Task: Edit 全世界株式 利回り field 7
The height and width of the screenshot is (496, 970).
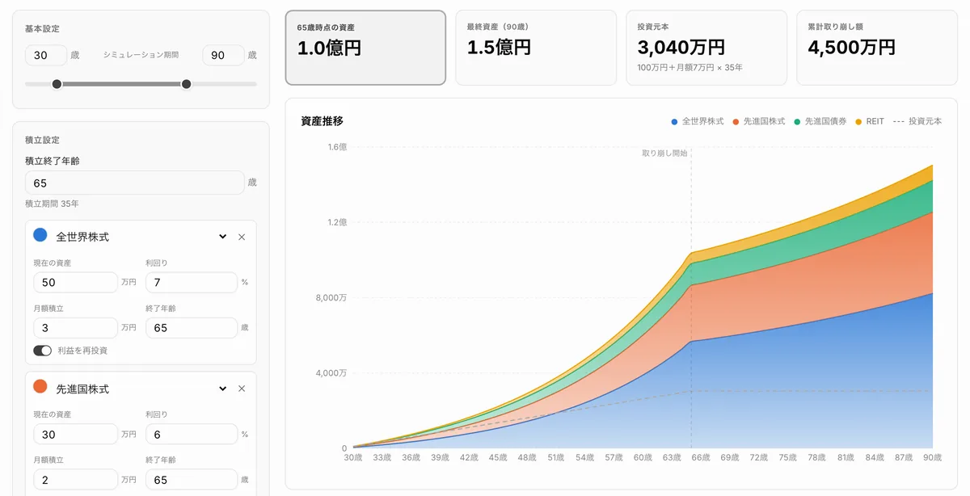Action: click(x=191, y=282)
